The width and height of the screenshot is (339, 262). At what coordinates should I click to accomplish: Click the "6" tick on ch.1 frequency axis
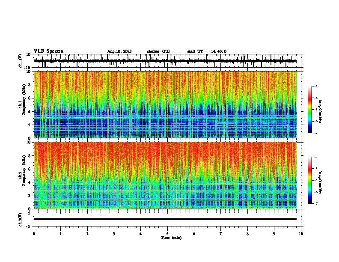point(30,98)
